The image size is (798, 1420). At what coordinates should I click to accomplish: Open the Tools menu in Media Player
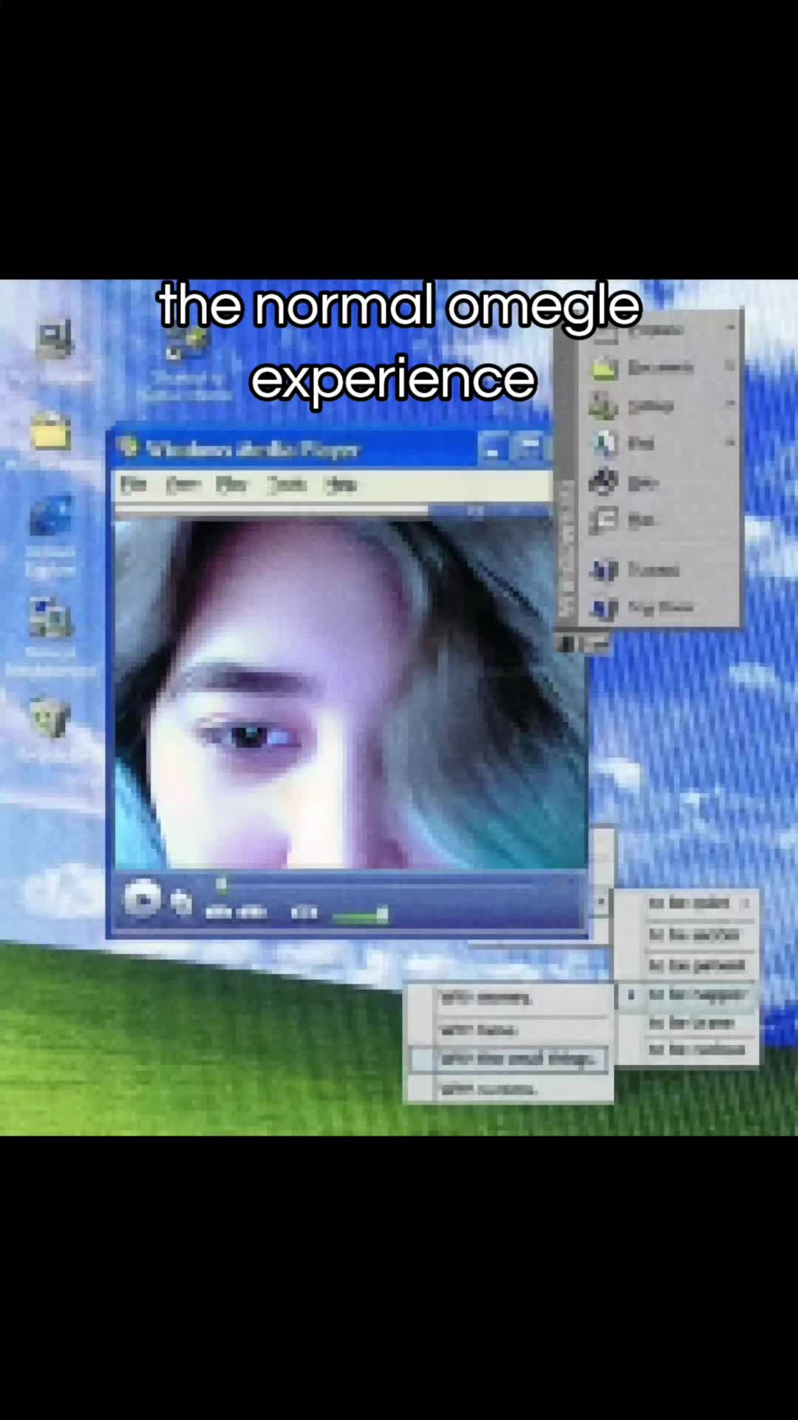(x=287, y=485)
